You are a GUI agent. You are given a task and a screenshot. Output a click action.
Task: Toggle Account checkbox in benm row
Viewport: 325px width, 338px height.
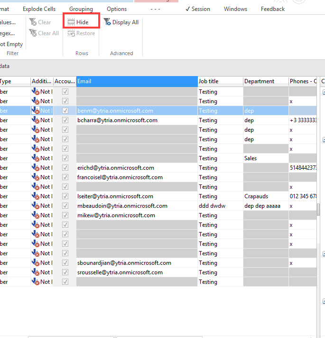pyautogui.click(x=65, y=111)
